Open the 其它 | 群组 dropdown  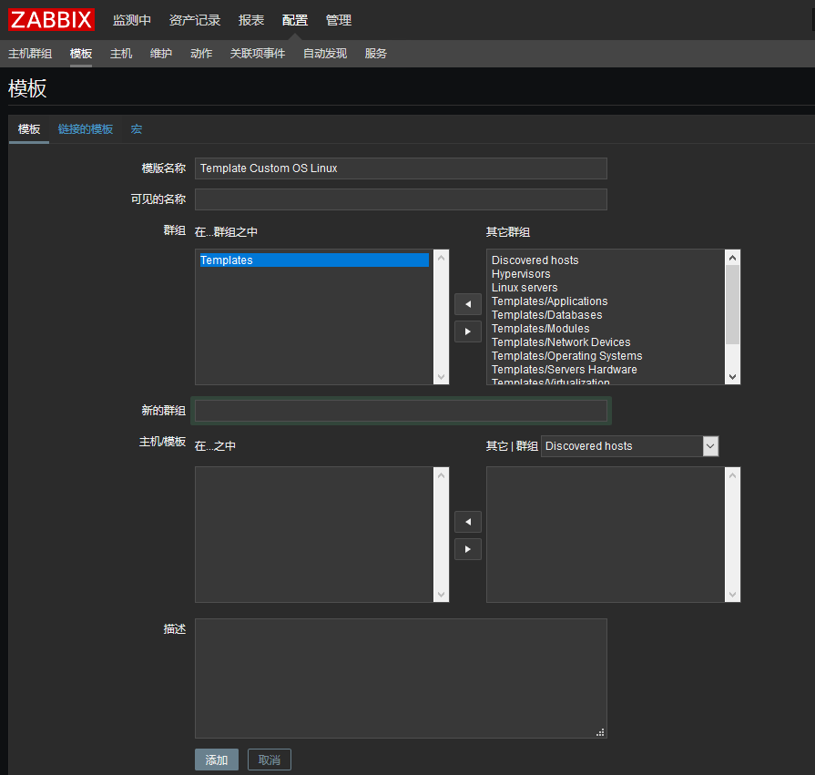click(x=629, y=446)
